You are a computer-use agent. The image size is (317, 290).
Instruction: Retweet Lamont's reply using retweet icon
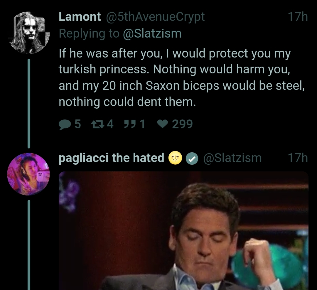point(98,124)
